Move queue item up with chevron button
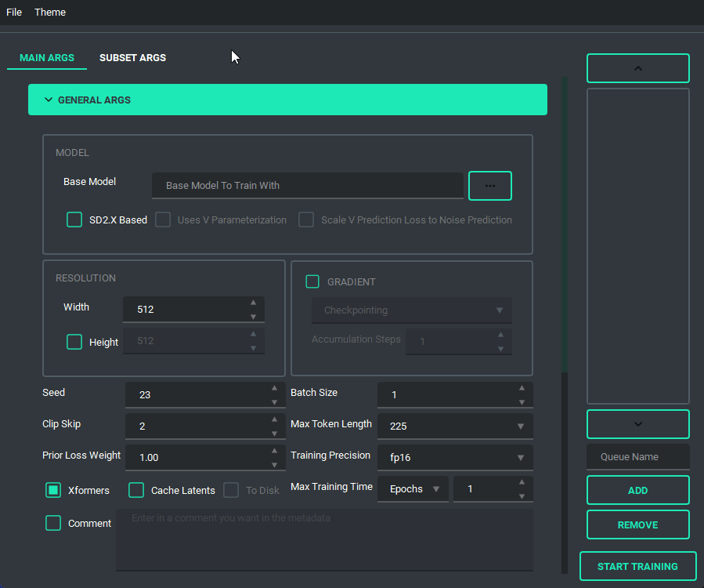704x588 pixels. point(638,68)
